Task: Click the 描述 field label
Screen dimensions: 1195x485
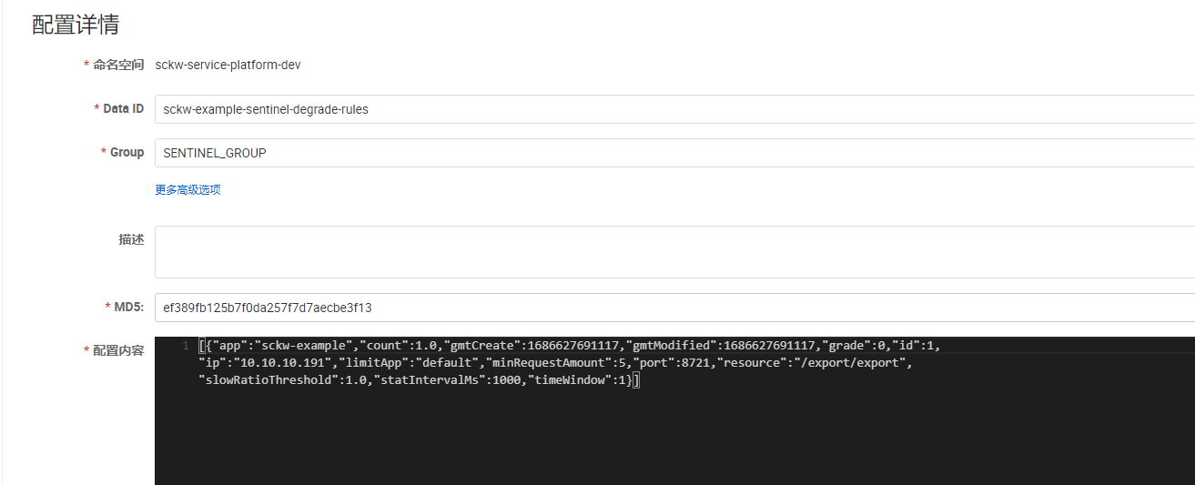Action: click(x=131, y=239)
